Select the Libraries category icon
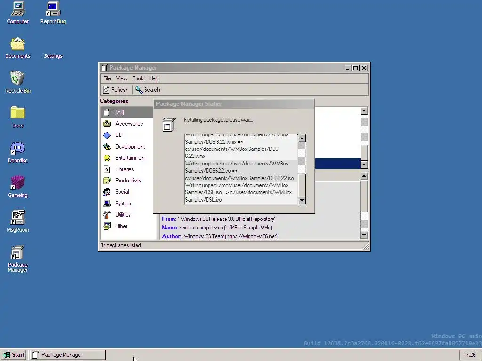The height and width of the screenshot is (361, 482). pyautogui.click(x=107, y=169)
